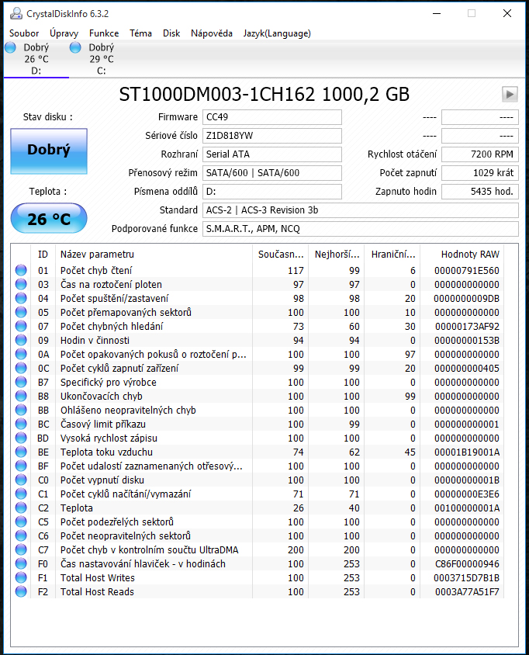
Task: Open the Disk menu
Action: [x=171, y=33]
